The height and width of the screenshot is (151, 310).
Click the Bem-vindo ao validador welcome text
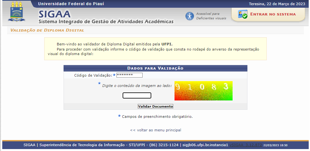click(x=115, y=44)
